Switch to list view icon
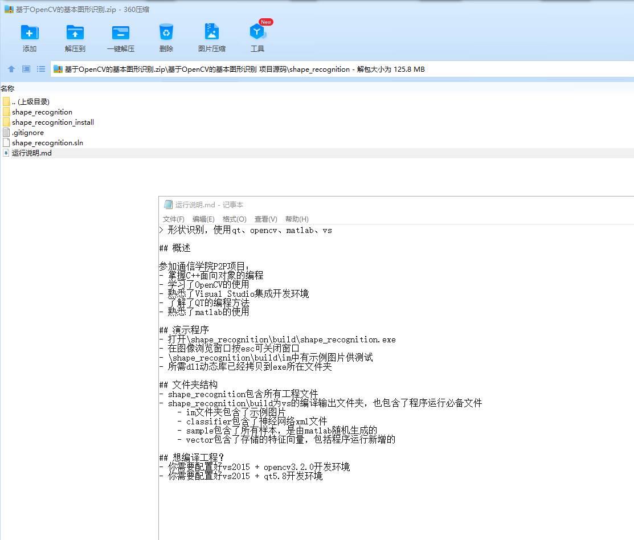The image size is (634, 540). (41, 69)
